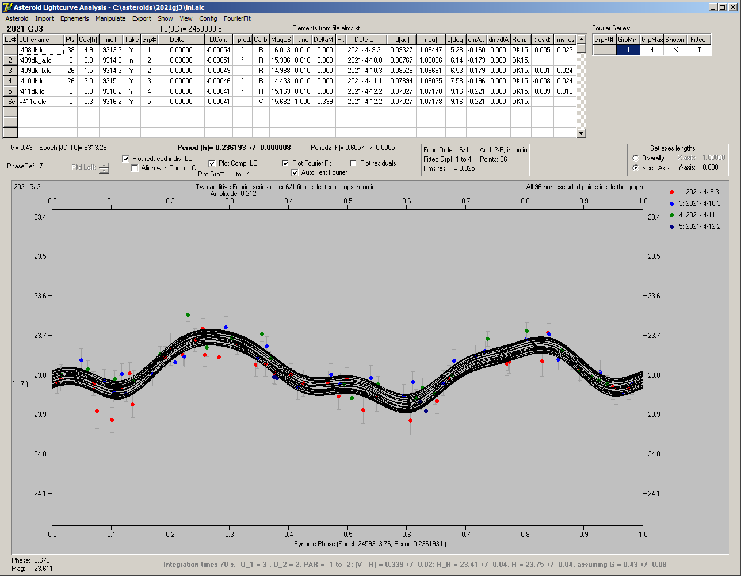Click the DeltaM value -0.339
The image size is (741, 576).
click(x=323, y=102)
